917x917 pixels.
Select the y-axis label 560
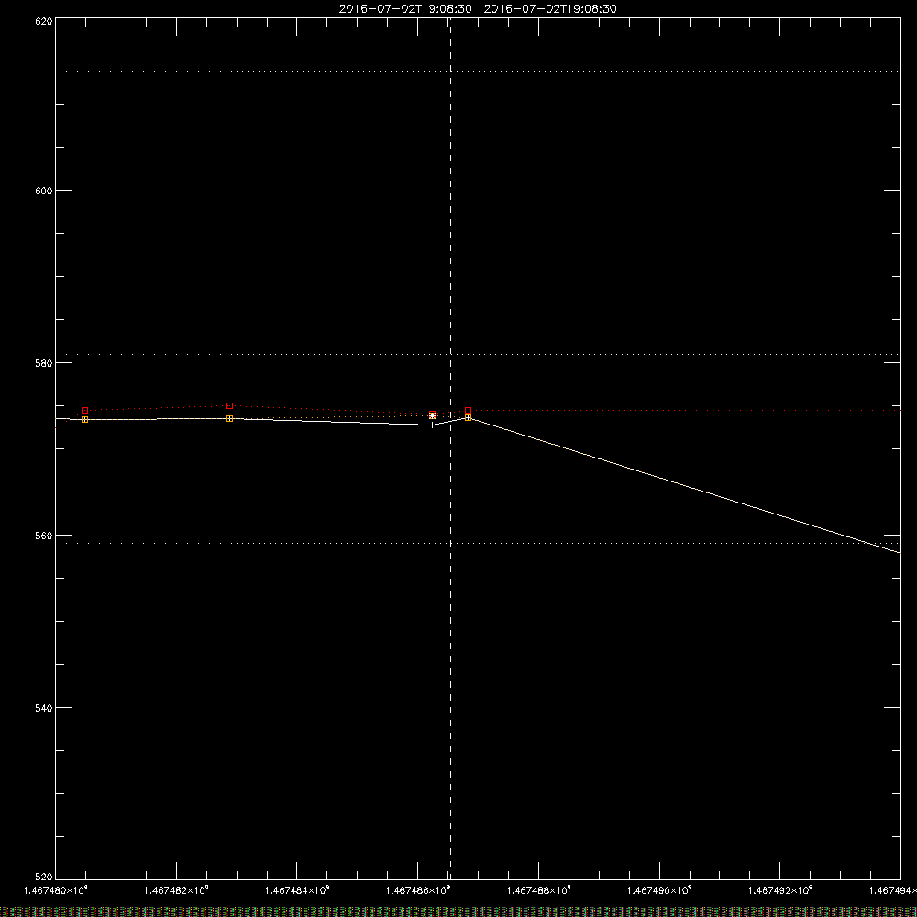tap(44, 536)
